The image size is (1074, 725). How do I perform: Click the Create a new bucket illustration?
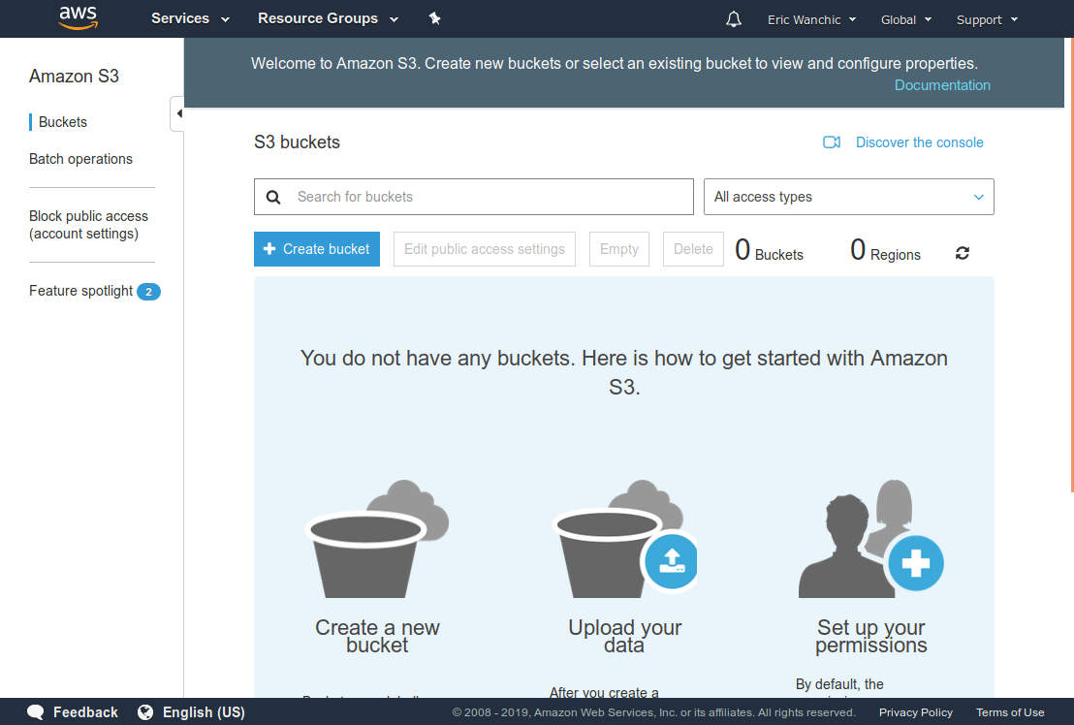tap(377, 539)
